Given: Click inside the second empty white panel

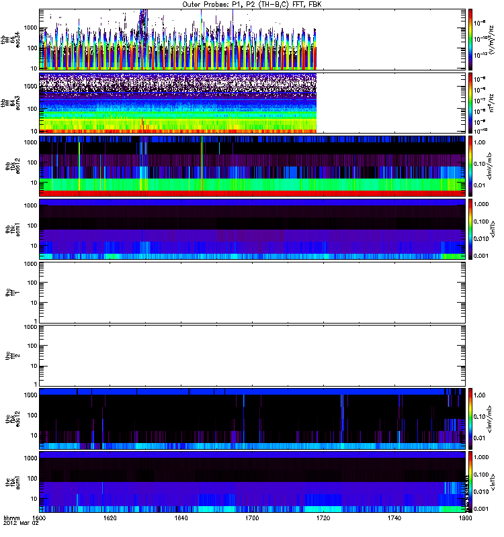Looking at the screenshot, I should coord(252,354).
